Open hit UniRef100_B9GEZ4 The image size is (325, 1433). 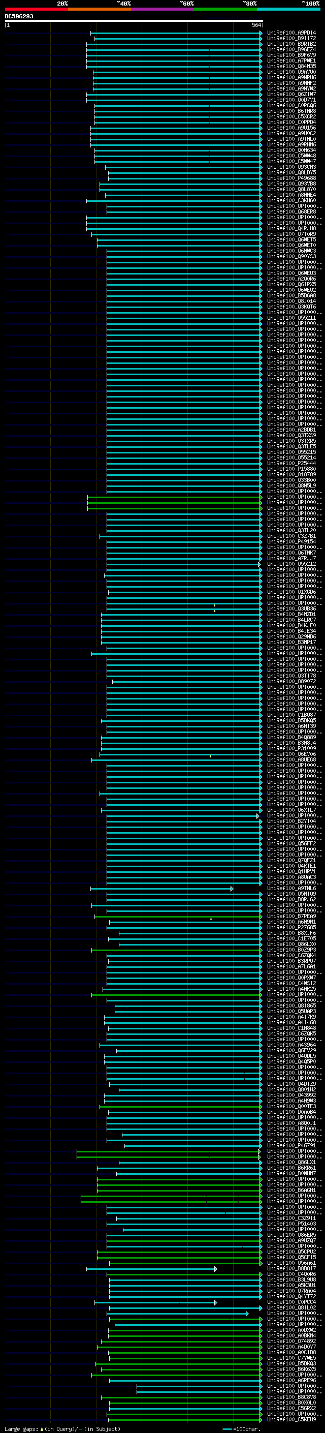pos(291,49)
